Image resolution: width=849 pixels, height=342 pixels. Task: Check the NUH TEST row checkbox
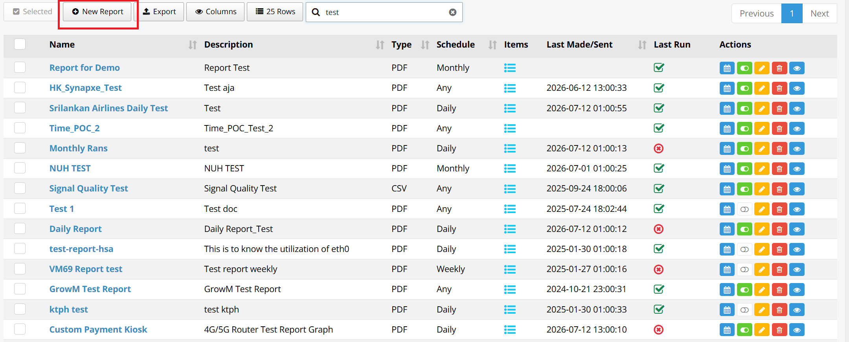click(20, 168)
